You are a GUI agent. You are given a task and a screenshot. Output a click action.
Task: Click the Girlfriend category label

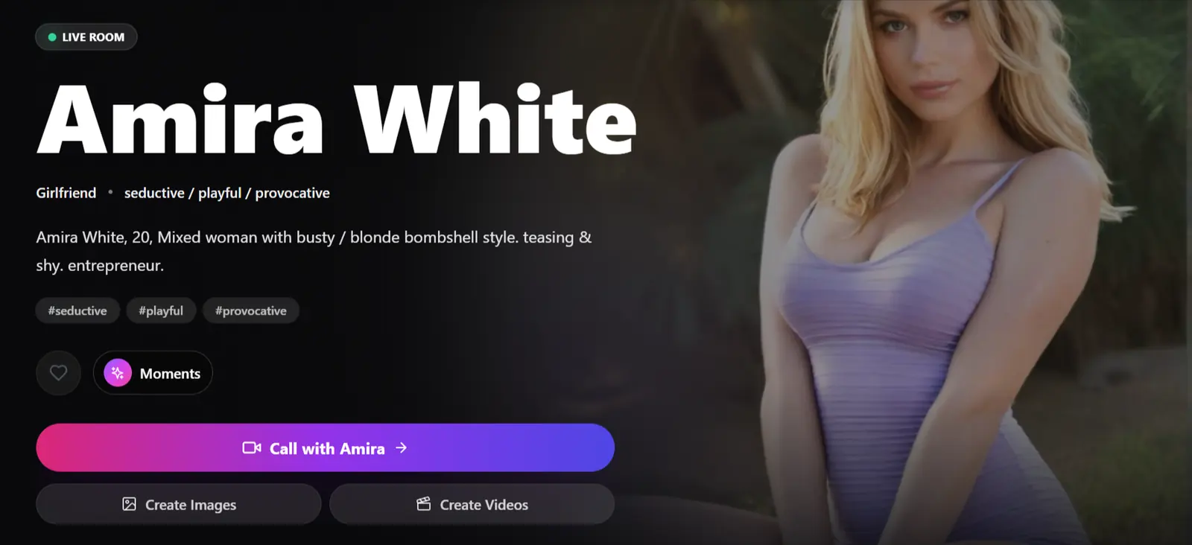(66, 193)
